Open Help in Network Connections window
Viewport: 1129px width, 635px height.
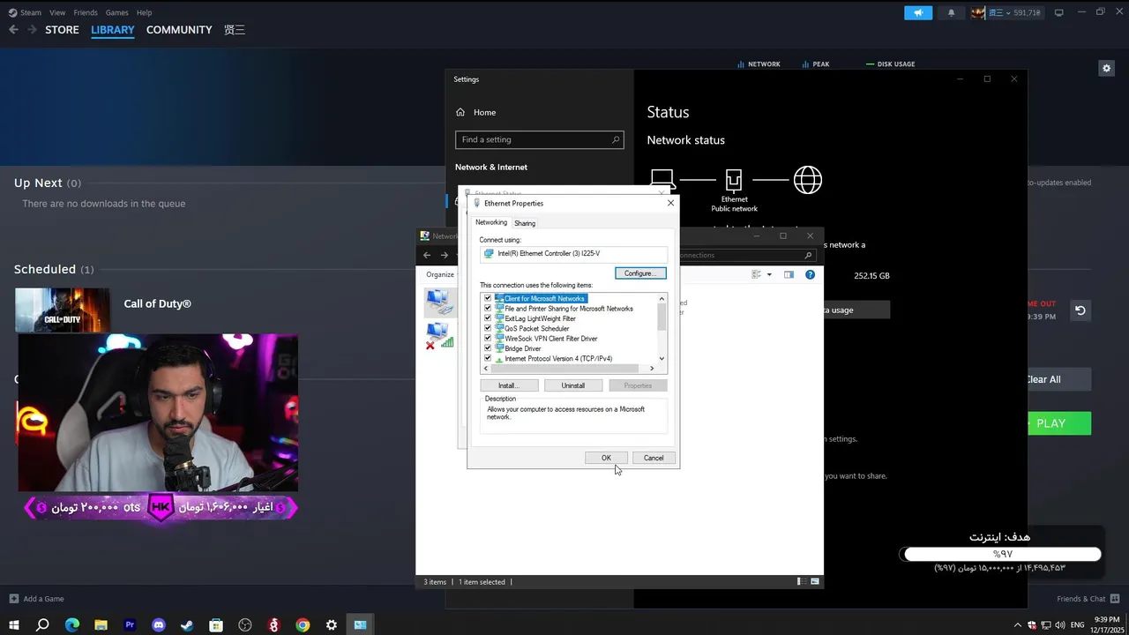(810, 274)
